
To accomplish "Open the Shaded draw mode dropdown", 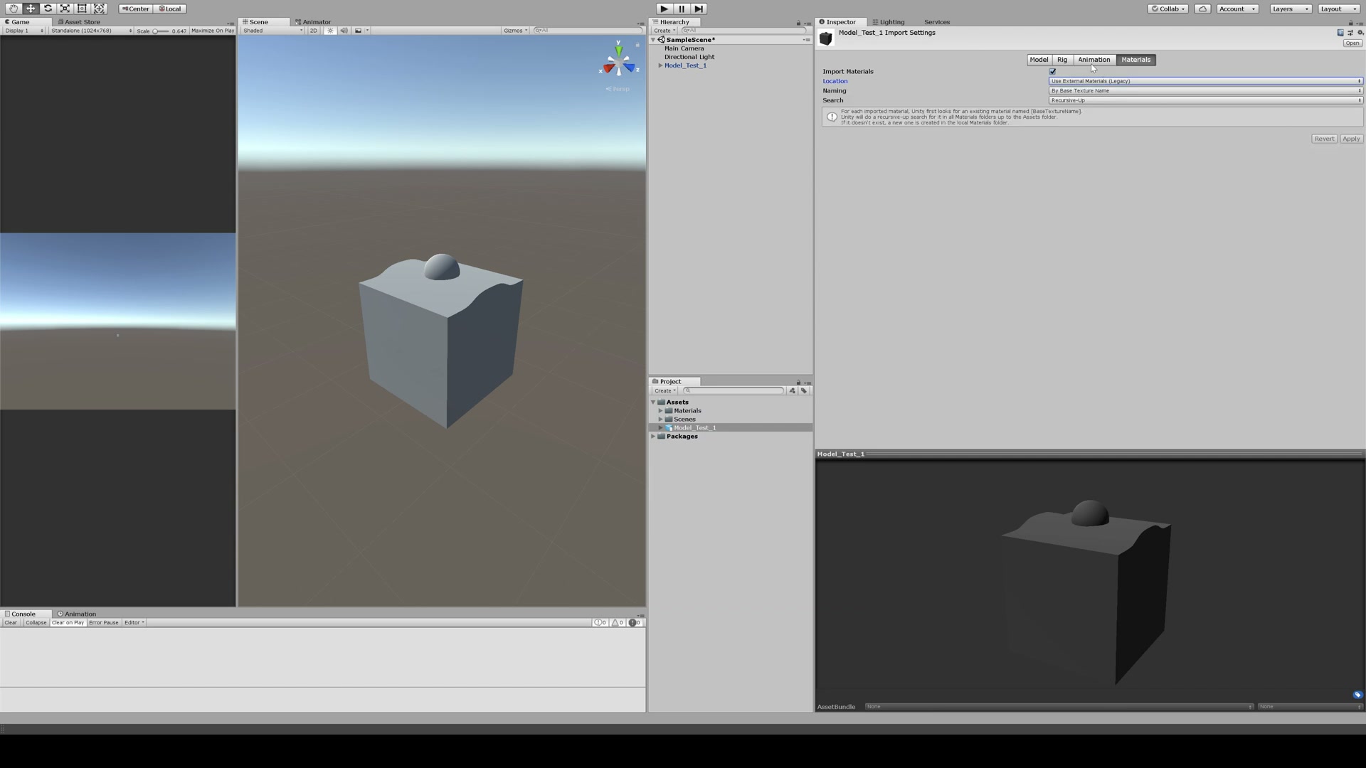I will coord(272,31).
